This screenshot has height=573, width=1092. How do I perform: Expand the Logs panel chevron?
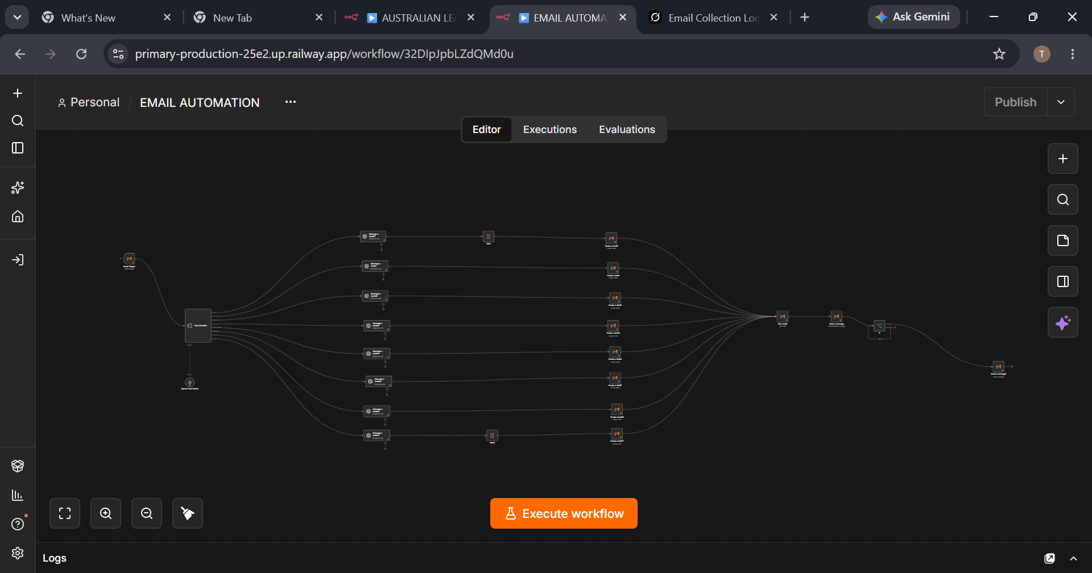tap(1073, 558)
